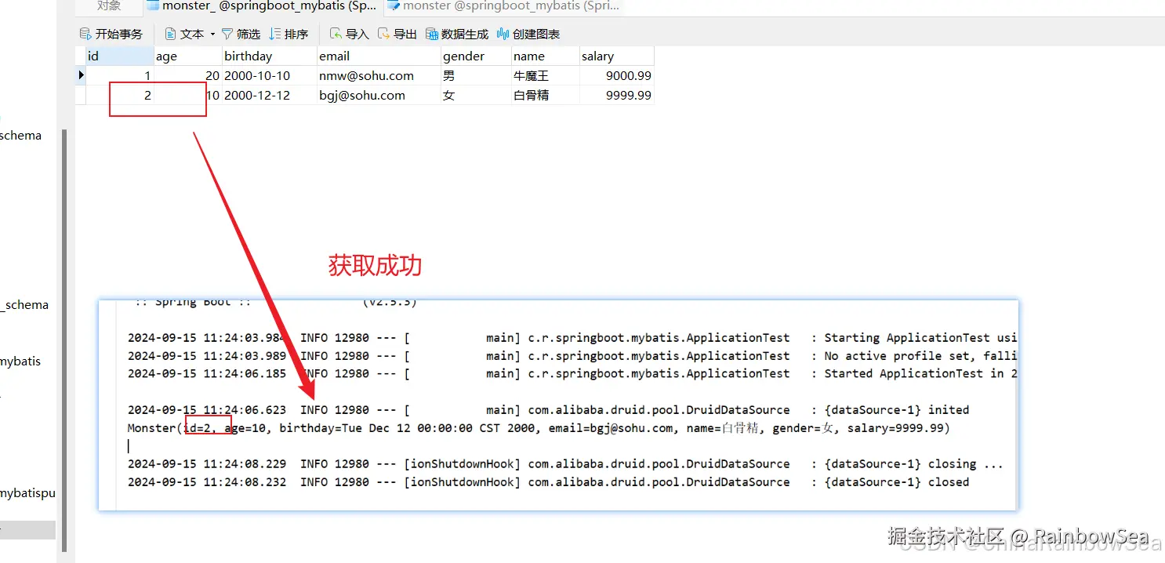This screenshot has width=1165, height=563.
Task: Select the gender cell 男
Action: (x=475, y=76)
